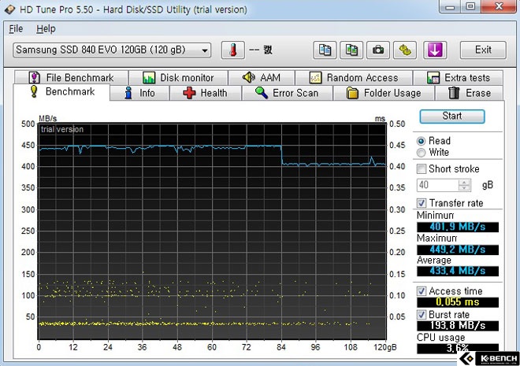Viewport: 520px width, 366px height.
Task: Open the Erase tab
Action: pos(470,93)
